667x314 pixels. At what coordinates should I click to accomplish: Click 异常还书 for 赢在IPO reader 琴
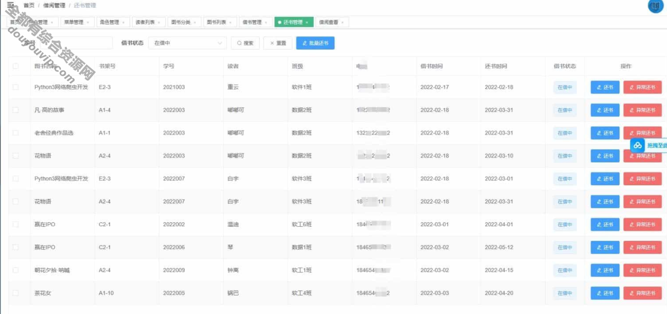(x=642, y=247)
